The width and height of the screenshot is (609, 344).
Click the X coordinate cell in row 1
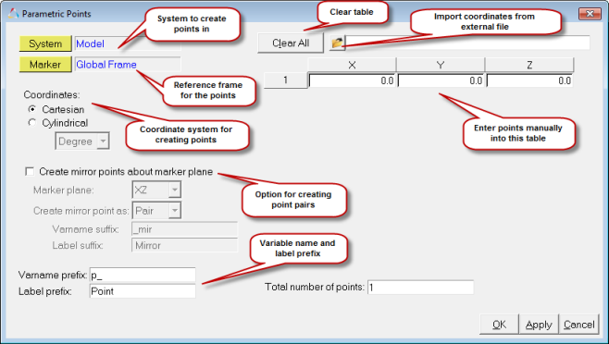pos(352,80)
